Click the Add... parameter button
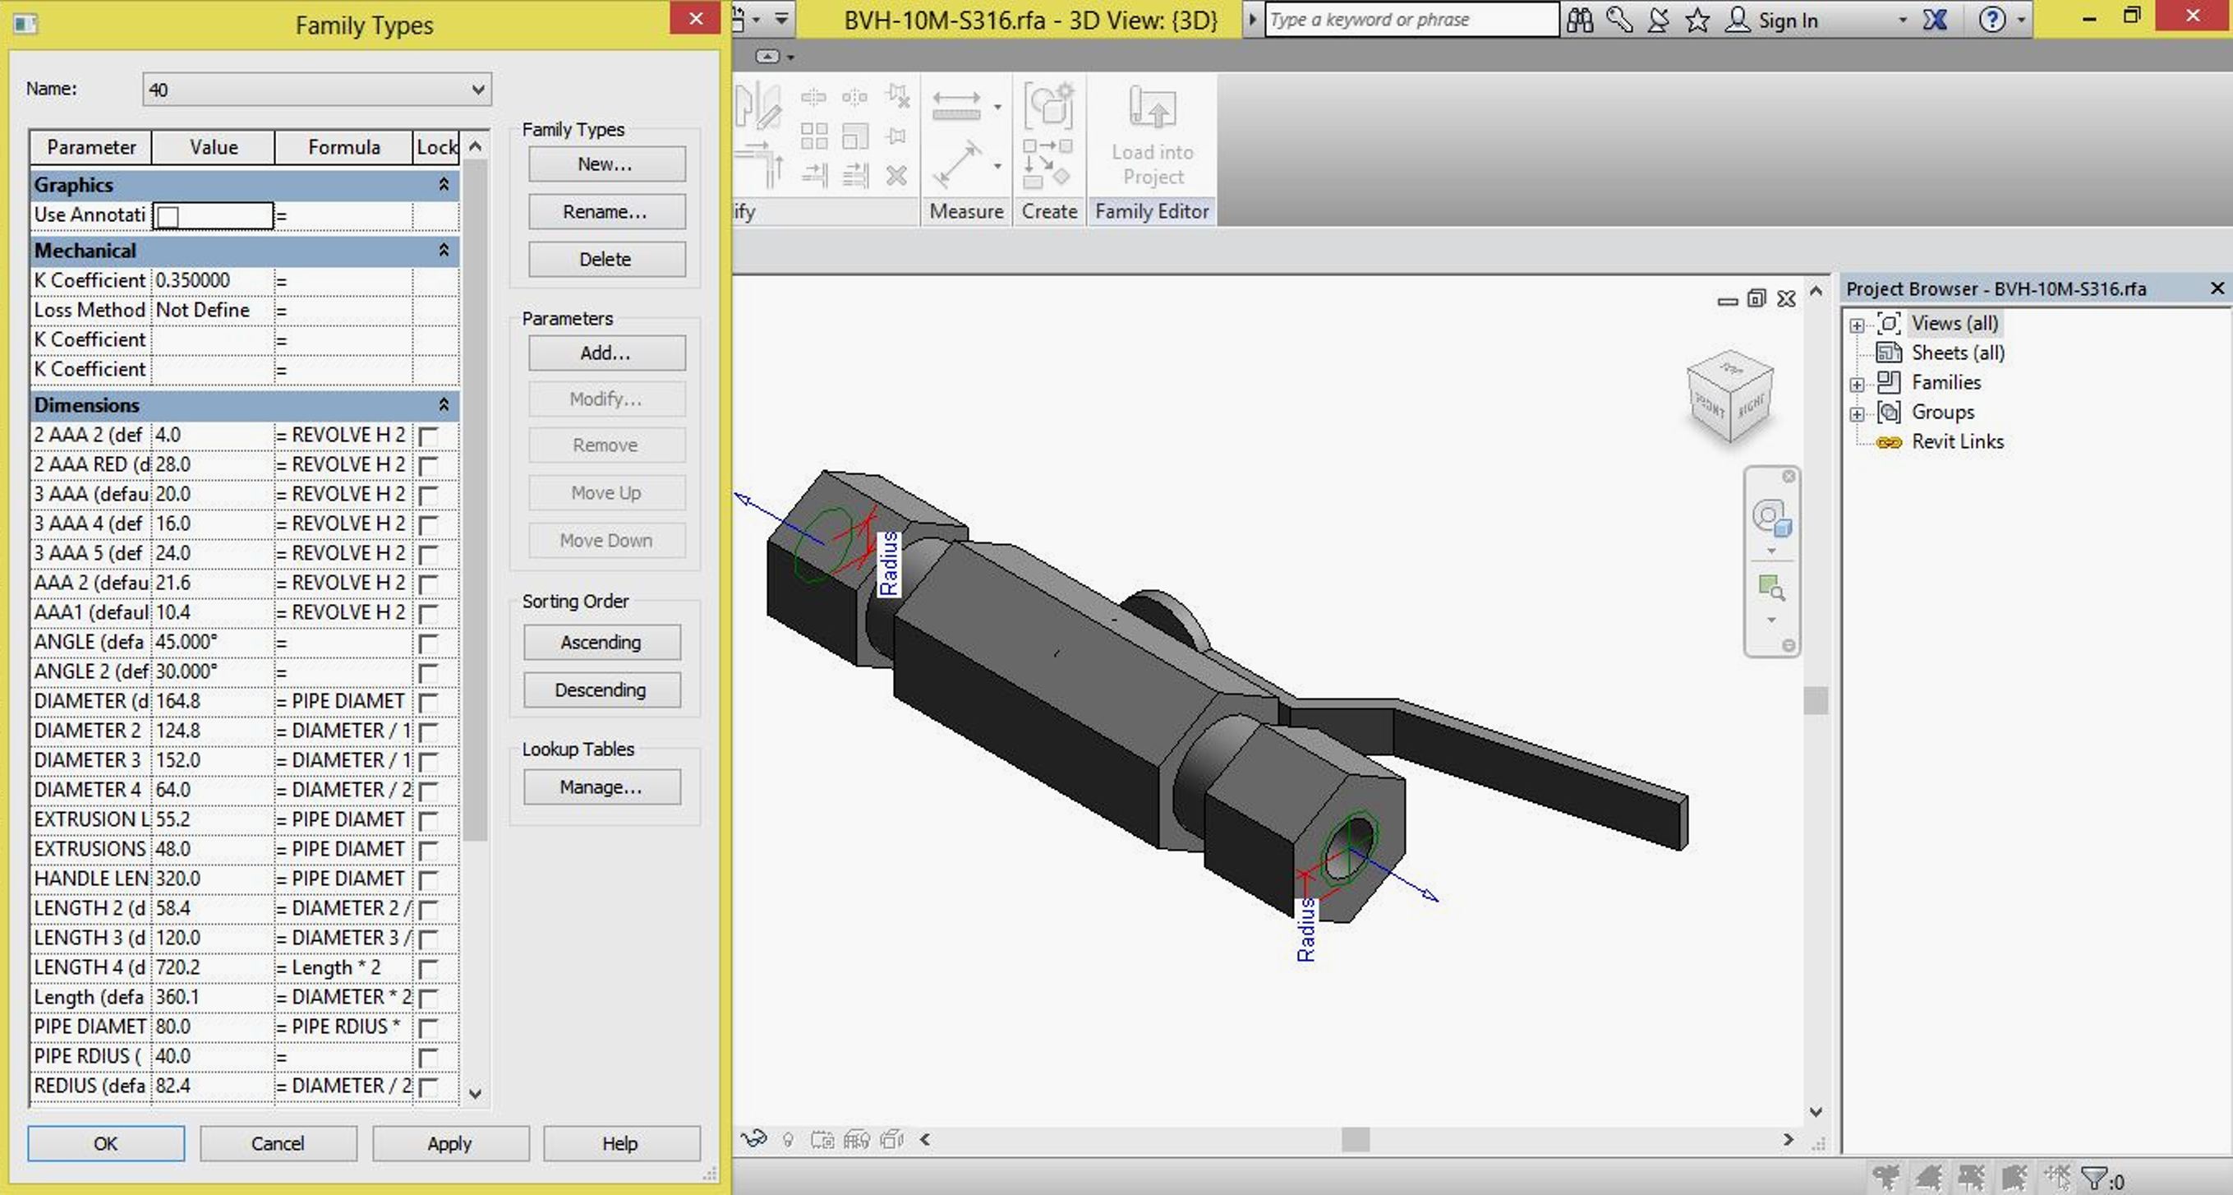Image resolution: width=2233 pixels, height=1195 pixels. pyautogui.click(x=606, y=353)
